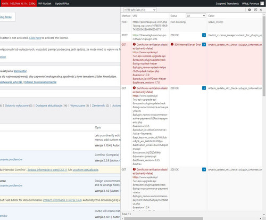This screenshot has width=266, height=220.
Task: Follow 'Click here' license activation link
Action: pos(35,38)
